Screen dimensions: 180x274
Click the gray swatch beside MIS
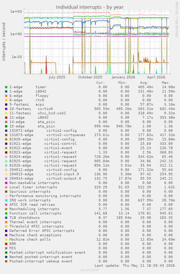coord(6,248)
